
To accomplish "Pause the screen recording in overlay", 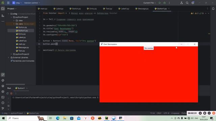I will (200, 113).
